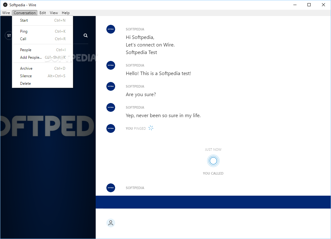Choose Add People... menu entry
The width and height of the screenshot is (331, 239).
[43, 57]
